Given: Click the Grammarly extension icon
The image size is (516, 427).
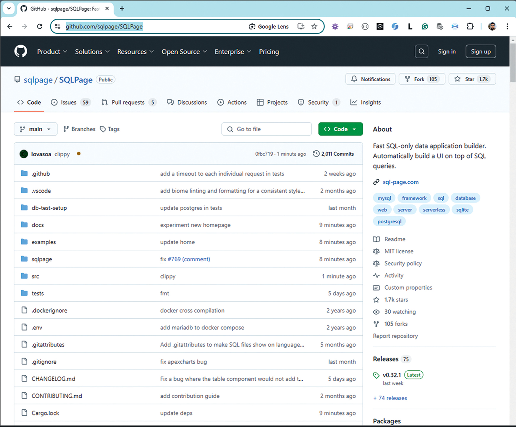Looking at the screenshot, I should [425, 26].
